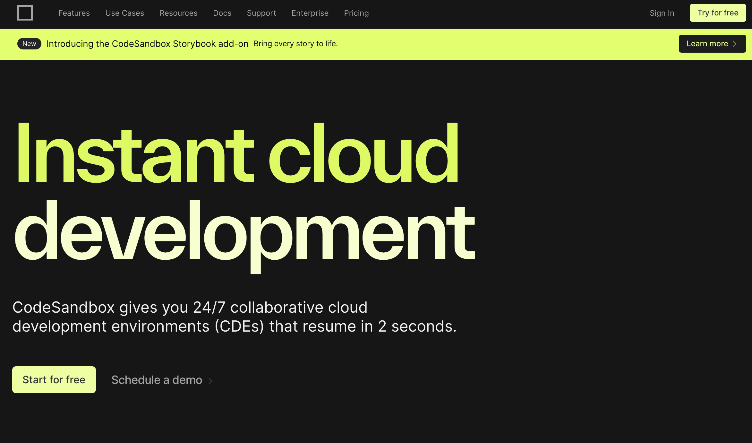View the Pricing page
The height and width of the screenshot is (443, 752).
pos(356,13)
